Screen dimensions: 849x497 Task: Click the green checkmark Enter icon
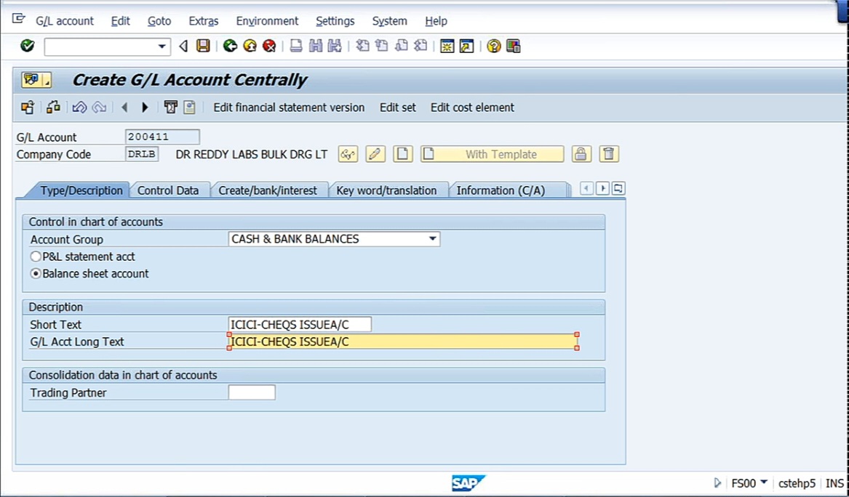point(27,46)
